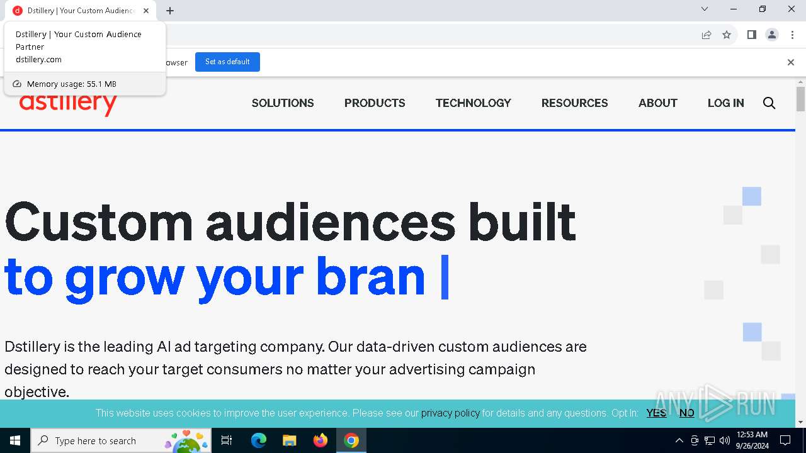
Task: Click the Memory usage 55.1 MB text
Action: pyautogui.click(x=71, y=84)
